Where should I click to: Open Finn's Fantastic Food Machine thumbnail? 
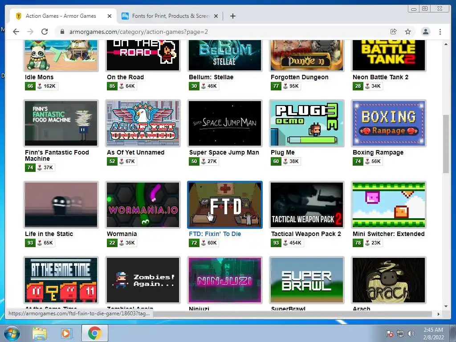point(61,123)
